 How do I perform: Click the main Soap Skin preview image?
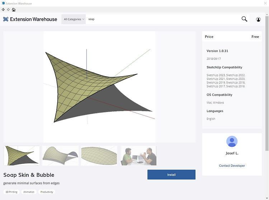point(99,87)
